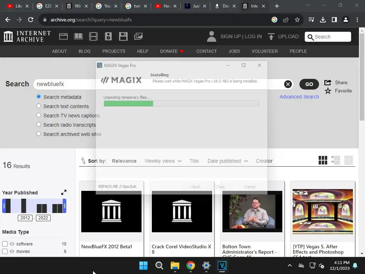Select Search radio transcripts option
365x274 pixels.
(38, 125)
